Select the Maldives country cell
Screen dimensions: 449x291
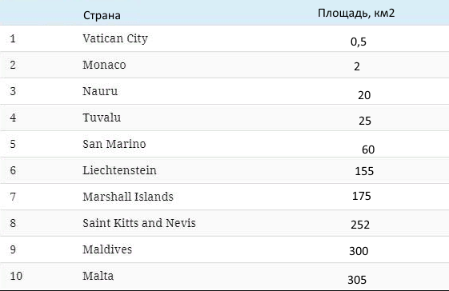tap(107, 249)
